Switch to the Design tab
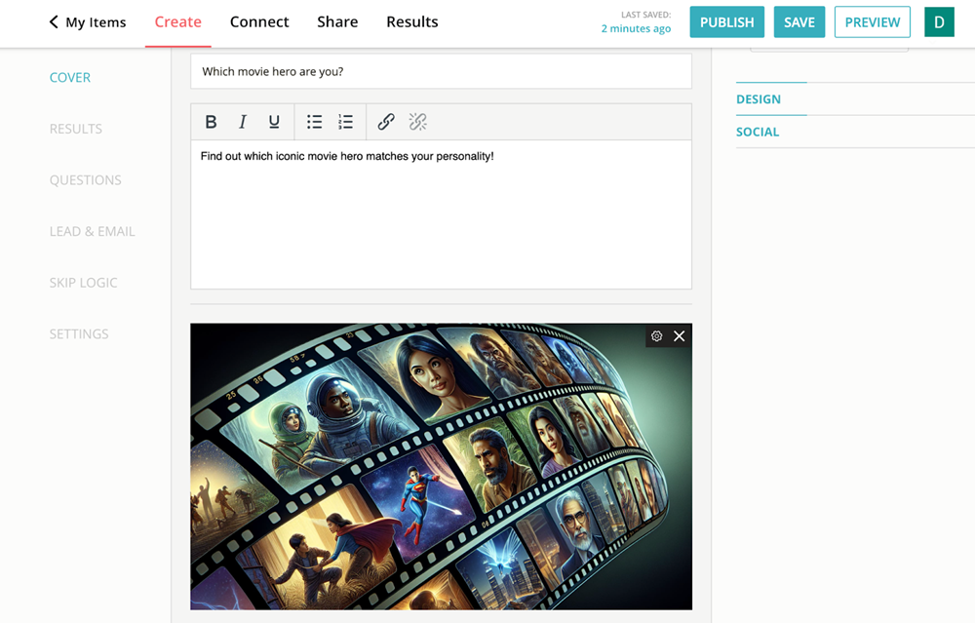Screen dimensions: 975x623 coord(760,98)
